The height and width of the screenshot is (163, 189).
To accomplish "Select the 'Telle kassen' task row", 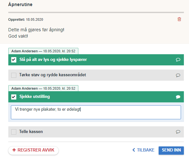I will pyautogui.click(x=96, y=132).
